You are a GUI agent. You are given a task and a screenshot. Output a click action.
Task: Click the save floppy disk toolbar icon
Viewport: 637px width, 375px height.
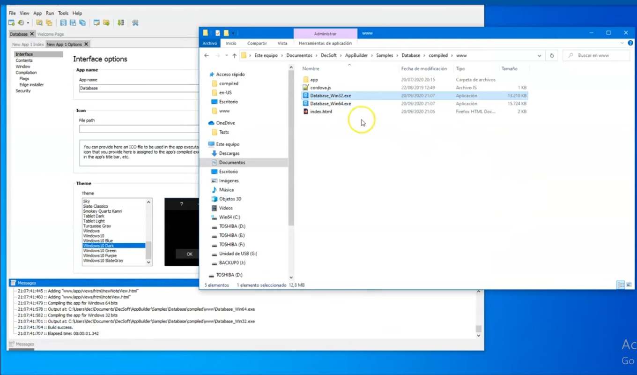click(x=63, y=22)
